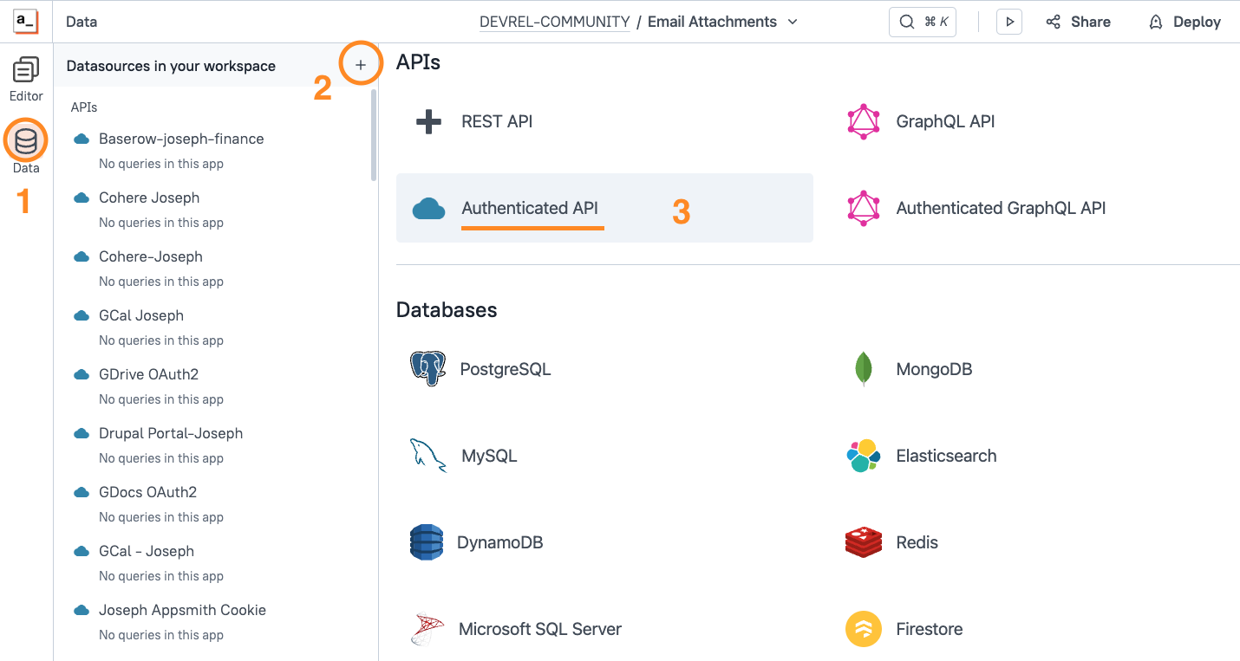
Task: Click the preview play icon button
Action: [x=1008, y=22]
